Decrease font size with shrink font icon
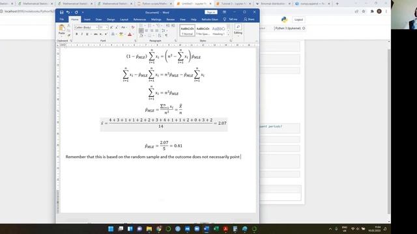 point(117,27)
